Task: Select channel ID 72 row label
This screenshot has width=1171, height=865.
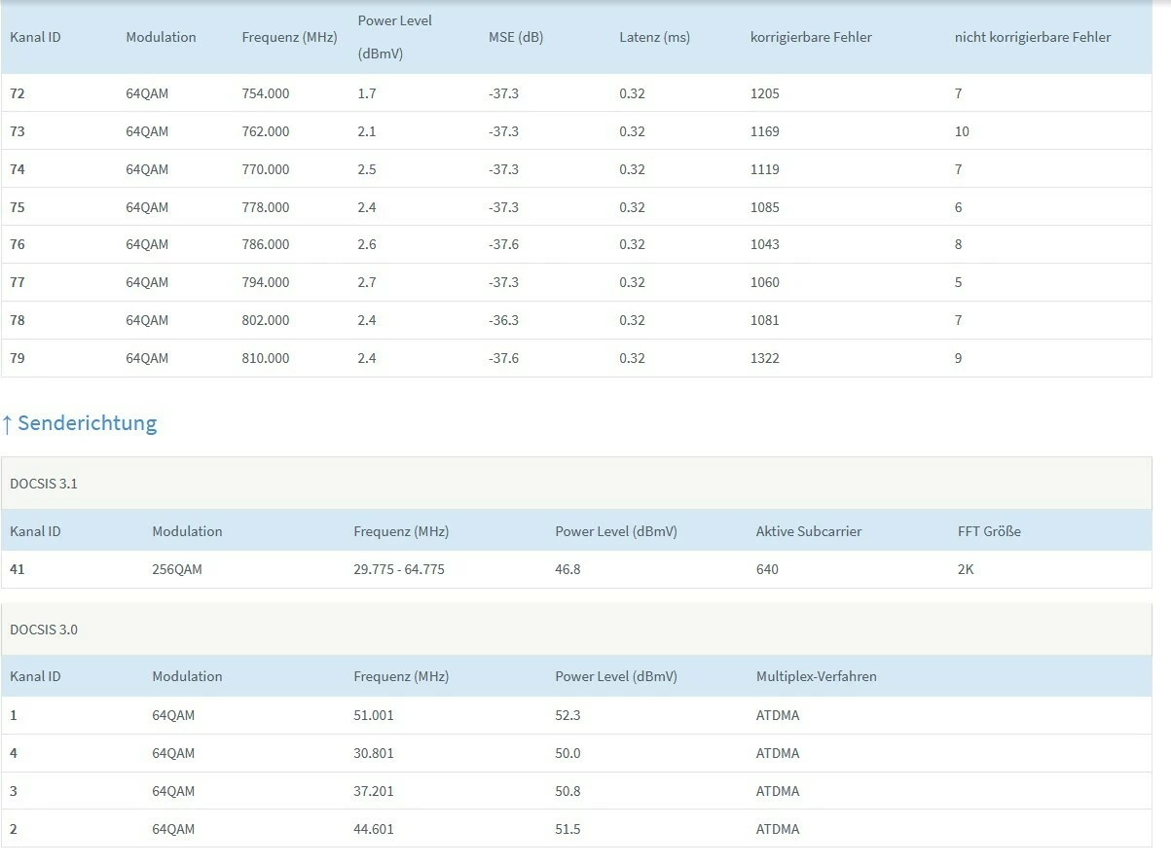Action: (x=18, y=94)
